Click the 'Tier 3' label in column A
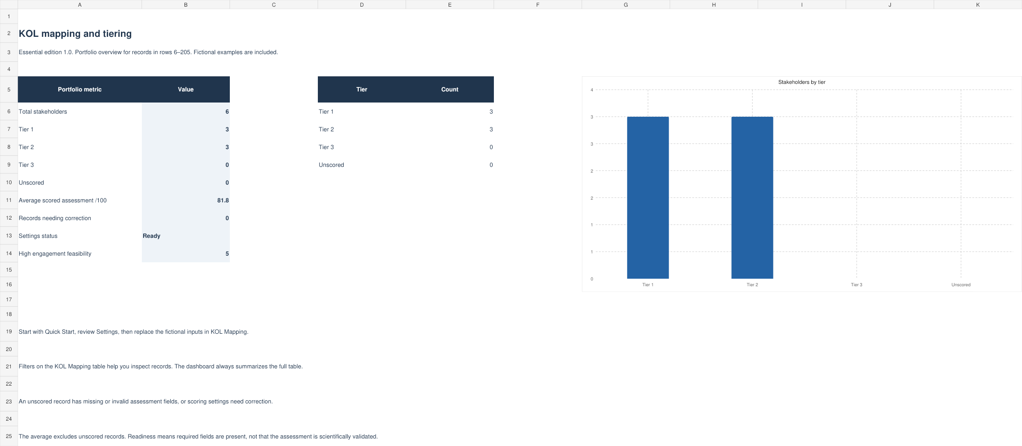Viewport: 1022px width, 446px height. pos(80,165)
